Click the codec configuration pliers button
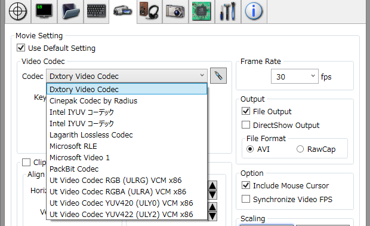 (x=218, y=76)
